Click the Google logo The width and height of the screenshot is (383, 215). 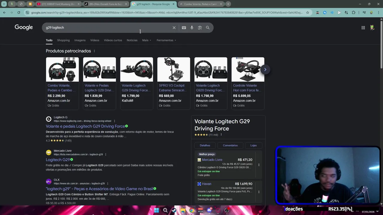24,27
